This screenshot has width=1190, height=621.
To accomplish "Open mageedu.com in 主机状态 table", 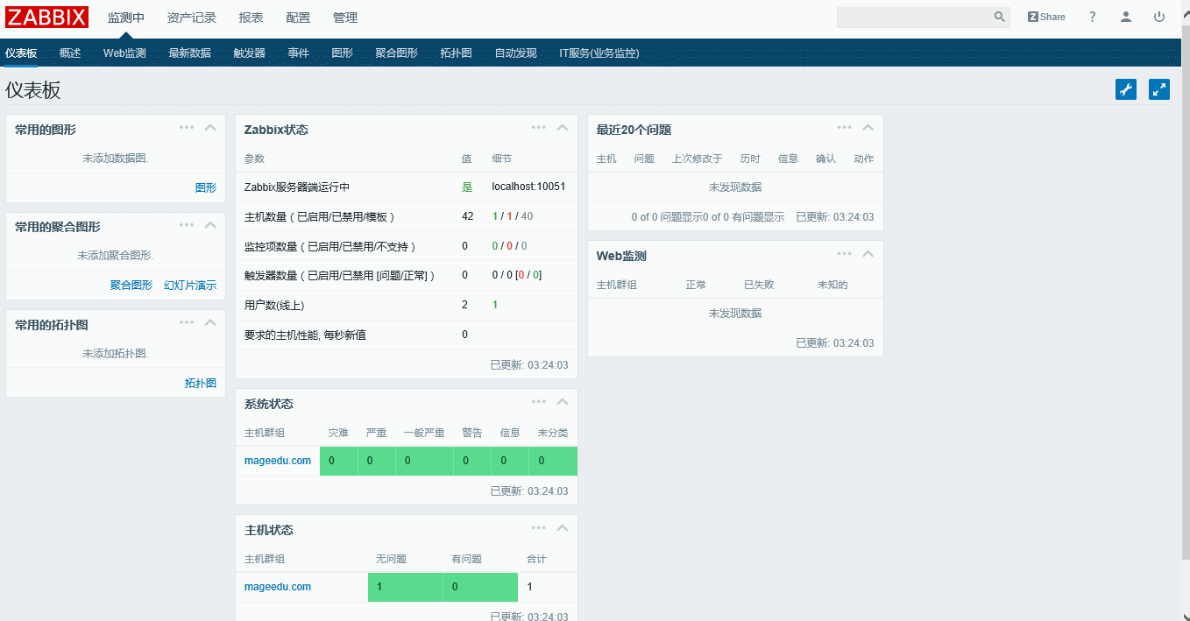I will [278, 587].
